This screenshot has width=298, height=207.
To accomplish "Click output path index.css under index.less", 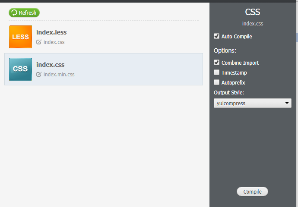I will pyautogui.click(x=54, y=42).
